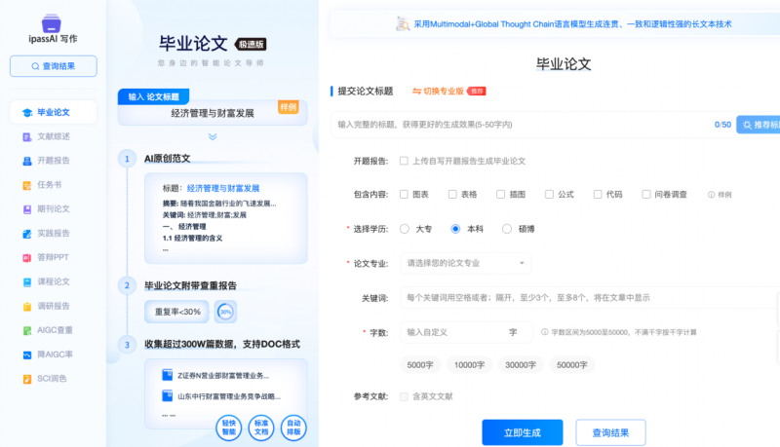Viewport: 780px width, 447px height.
Task: Click the 自动排版 round badge
Action: [x=293, y=428]
